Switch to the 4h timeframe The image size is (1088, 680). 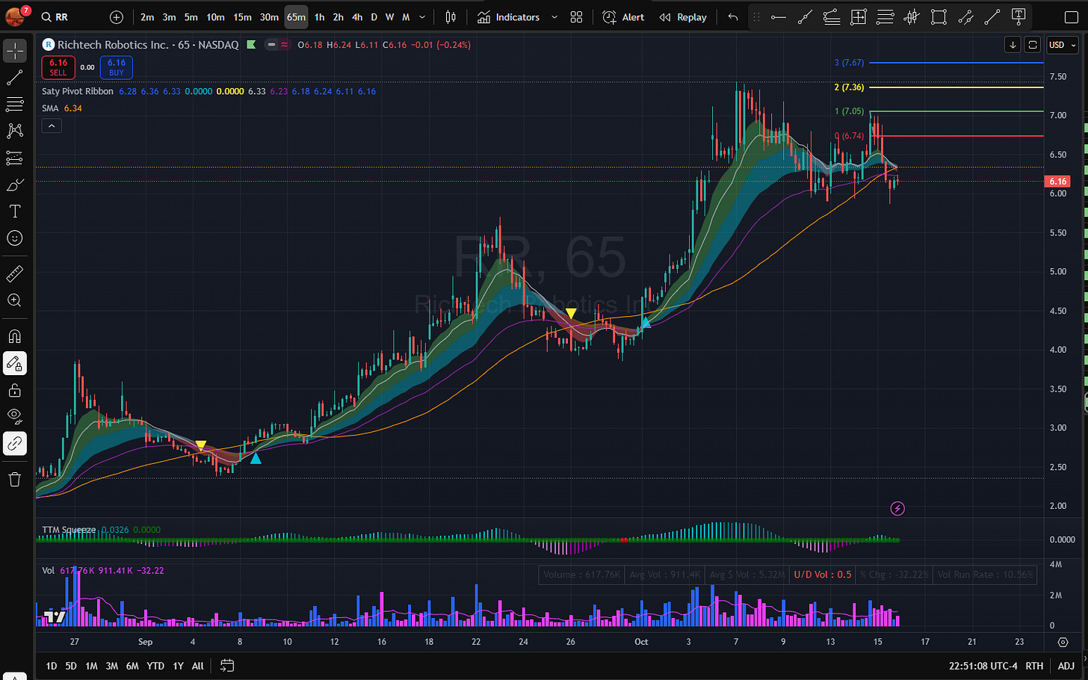pyautogui.click(x=357, y=17)
